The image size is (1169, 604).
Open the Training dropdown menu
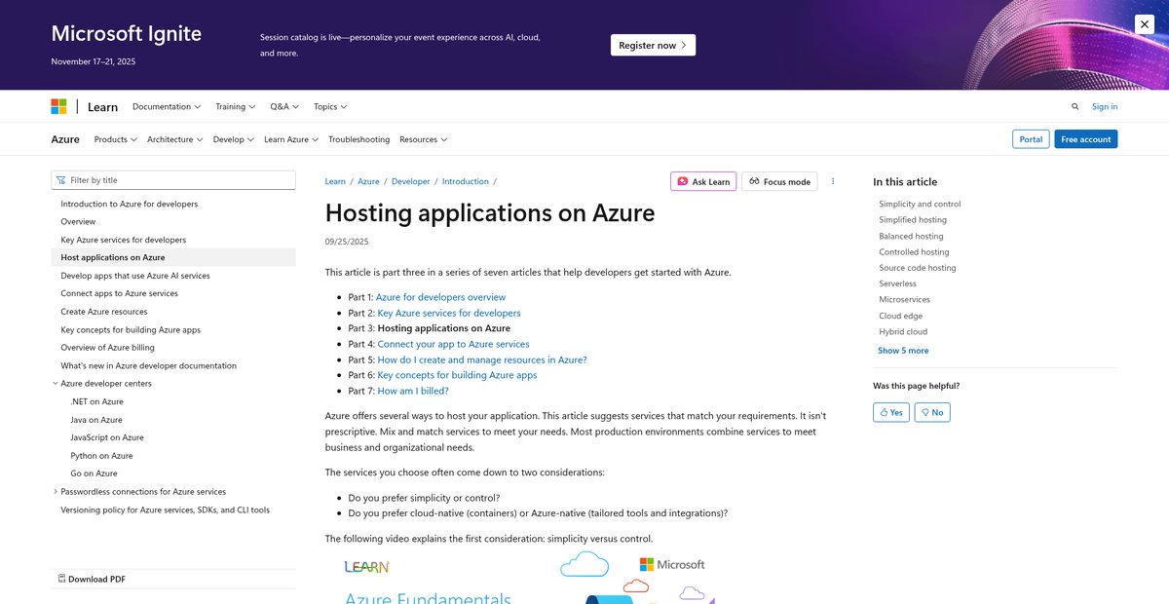[x=235, y=106]
